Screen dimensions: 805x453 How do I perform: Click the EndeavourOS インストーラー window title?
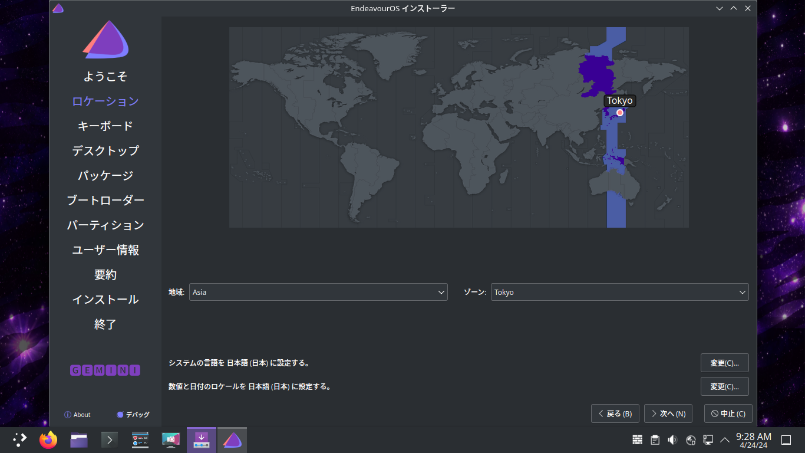point(402,8)
